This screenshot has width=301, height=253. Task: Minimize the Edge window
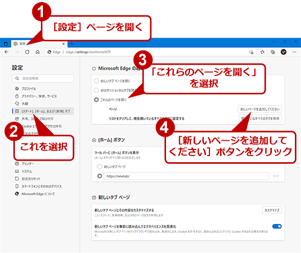(x=274, y=41)
